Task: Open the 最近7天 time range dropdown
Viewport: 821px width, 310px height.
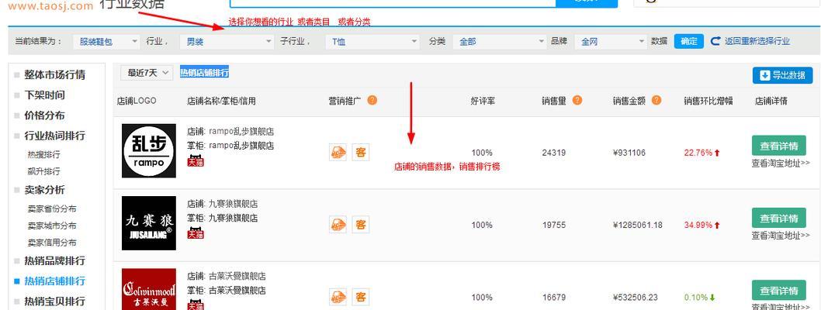Action: tap(147, 73)
